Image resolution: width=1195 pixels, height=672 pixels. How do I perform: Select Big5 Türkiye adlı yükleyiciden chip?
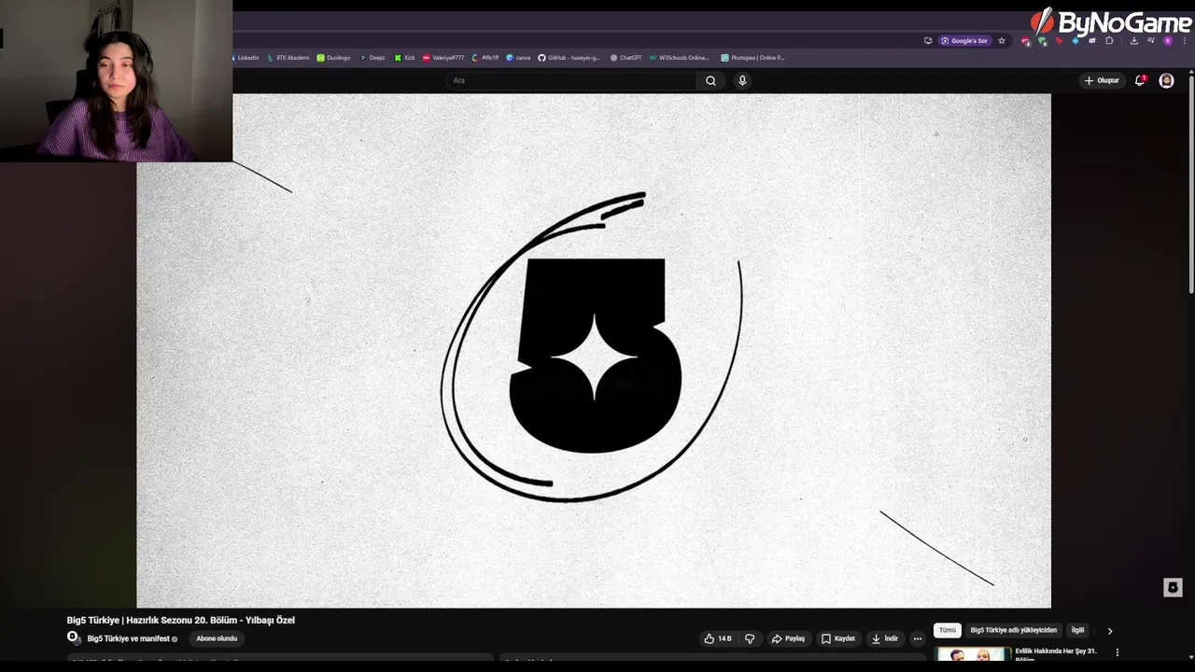click(1013, 630)
